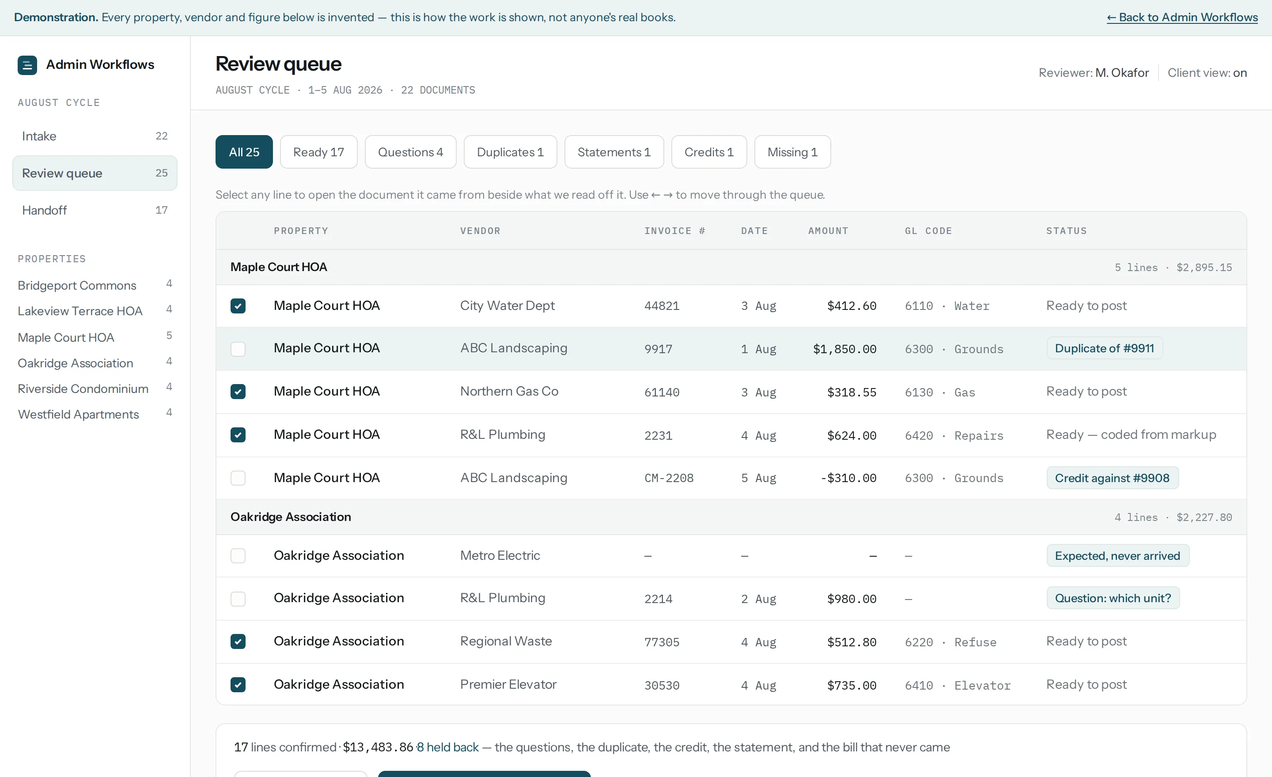Viewport: 1272px width, 777px height.
Task: Open Review queue in the sidebar
Action: [x=95, y=174]
